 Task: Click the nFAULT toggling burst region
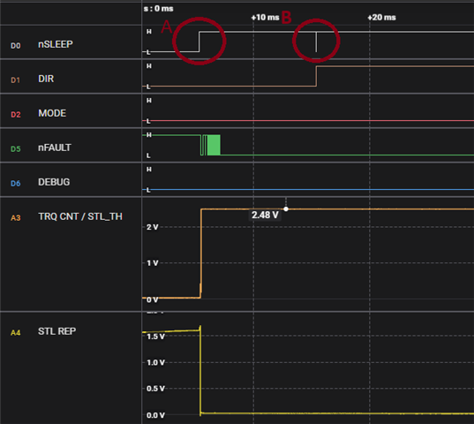[210, 145]
